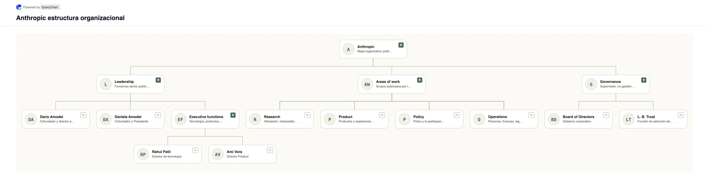Click the R avatar on Research card

[x=255, y=119]
